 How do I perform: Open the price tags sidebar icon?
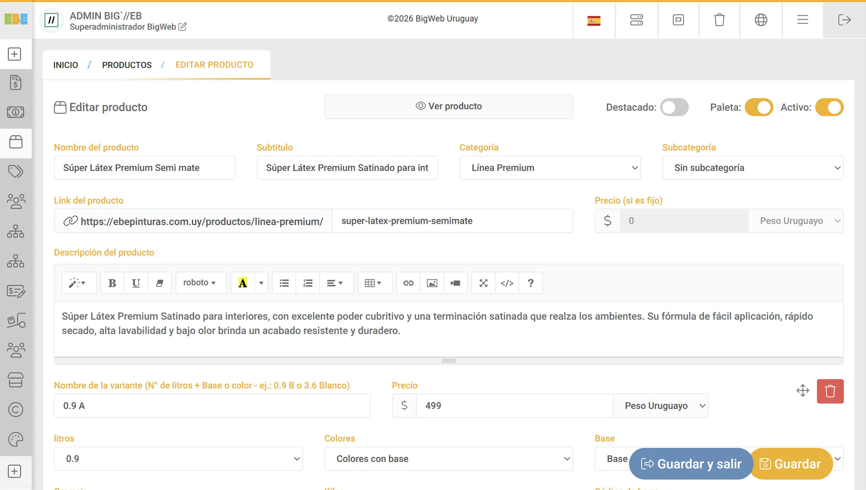click(x=16, y=171)
